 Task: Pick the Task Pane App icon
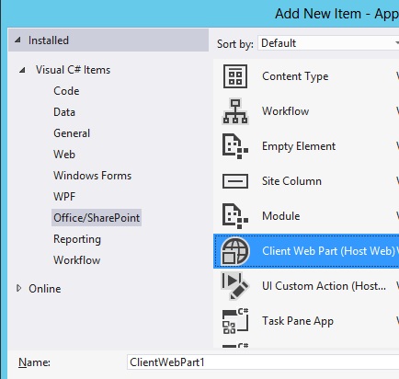click(x=235, y=321)
